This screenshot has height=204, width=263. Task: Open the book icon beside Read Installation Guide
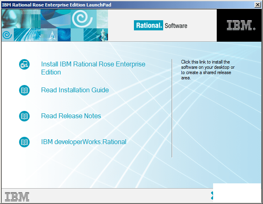tap(24, 90)
